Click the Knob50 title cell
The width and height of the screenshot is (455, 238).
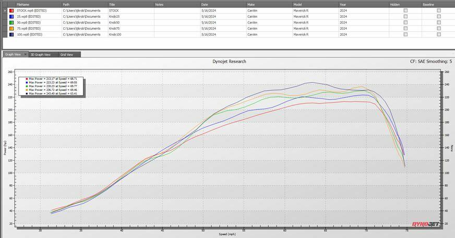pos(131,22)
